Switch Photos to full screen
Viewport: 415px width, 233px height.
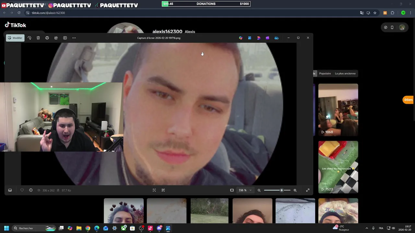coord(308,190)
